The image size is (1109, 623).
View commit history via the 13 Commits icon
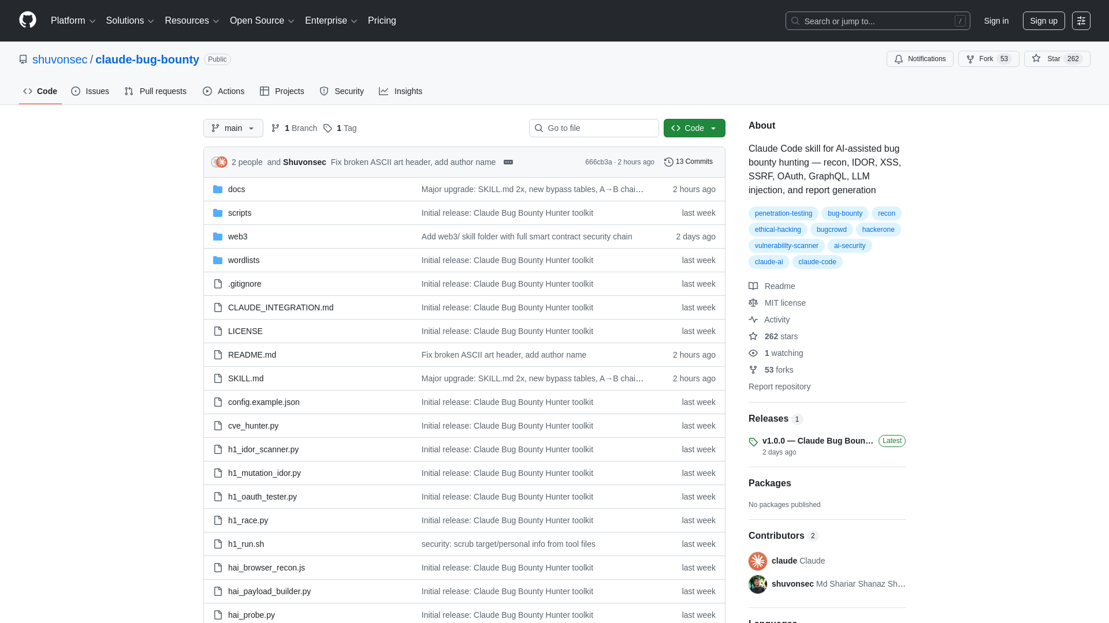pos(669,162)
